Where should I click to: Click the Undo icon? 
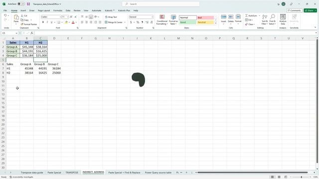5,15
